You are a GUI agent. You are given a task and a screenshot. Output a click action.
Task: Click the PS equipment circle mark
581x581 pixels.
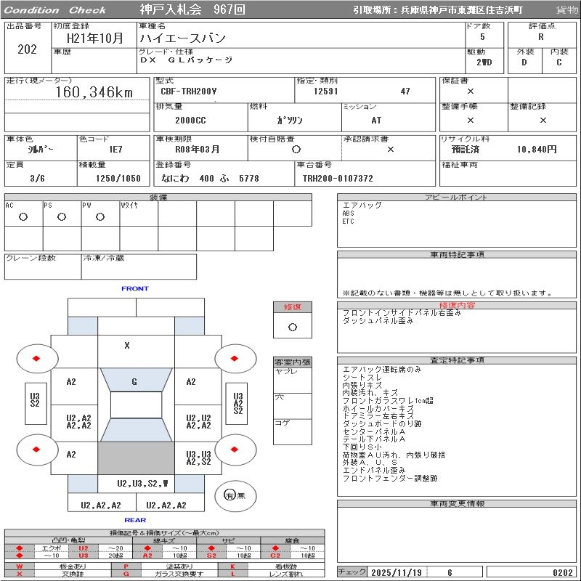[62, 216]
